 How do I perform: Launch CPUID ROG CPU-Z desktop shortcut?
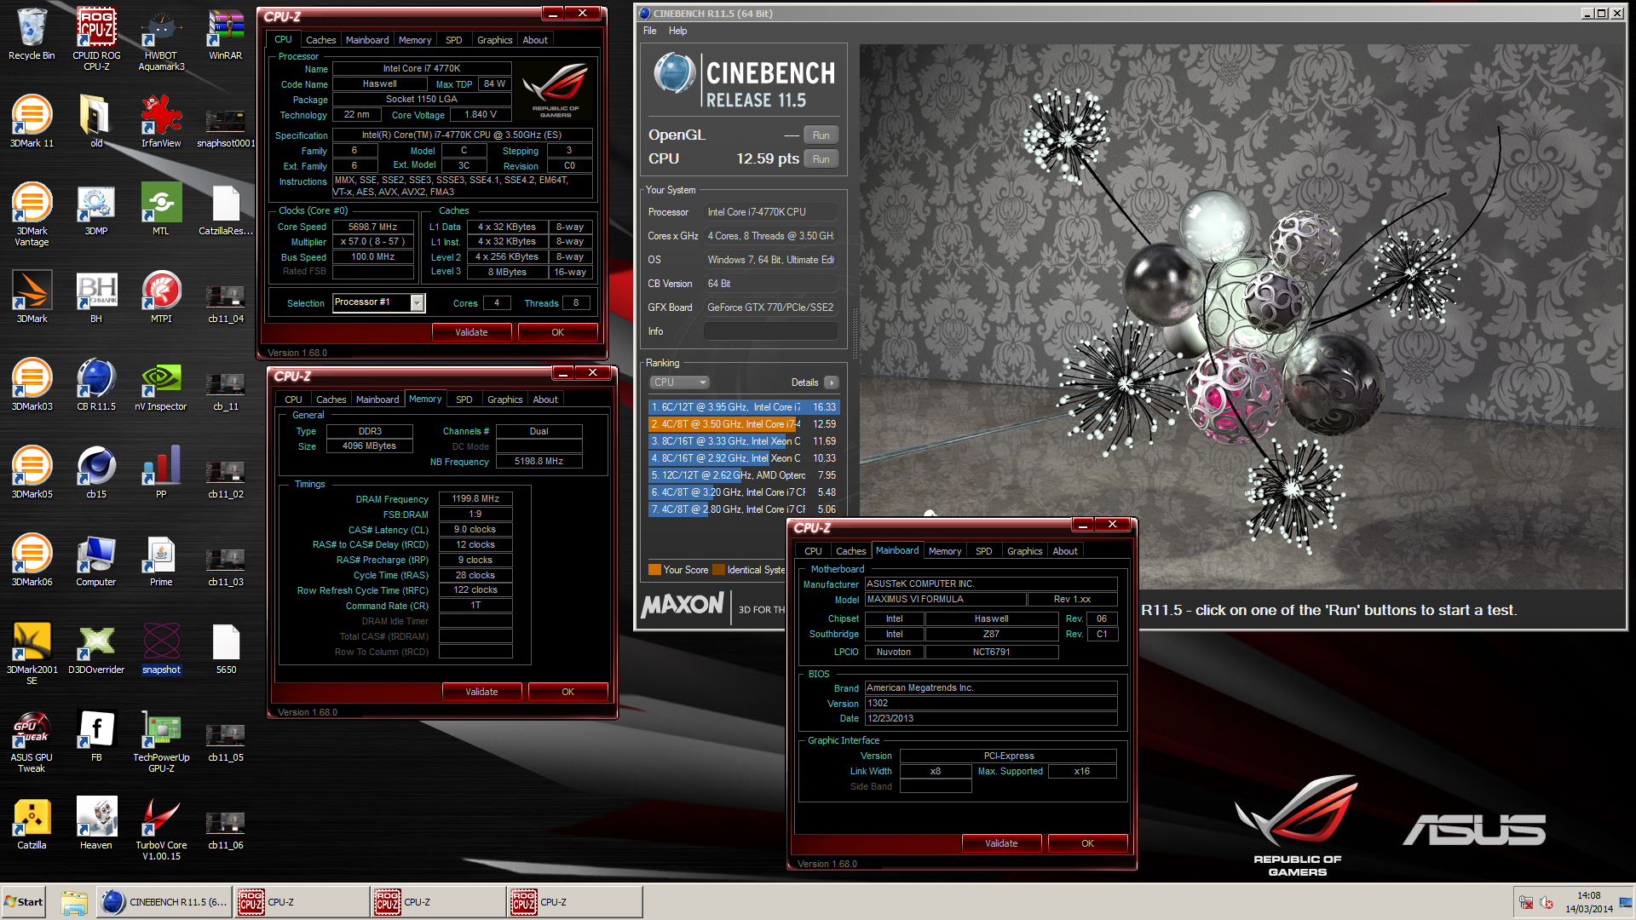(96, 38)
